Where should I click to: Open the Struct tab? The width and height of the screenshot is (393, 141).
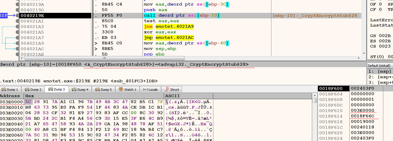(x=172, y=90)
